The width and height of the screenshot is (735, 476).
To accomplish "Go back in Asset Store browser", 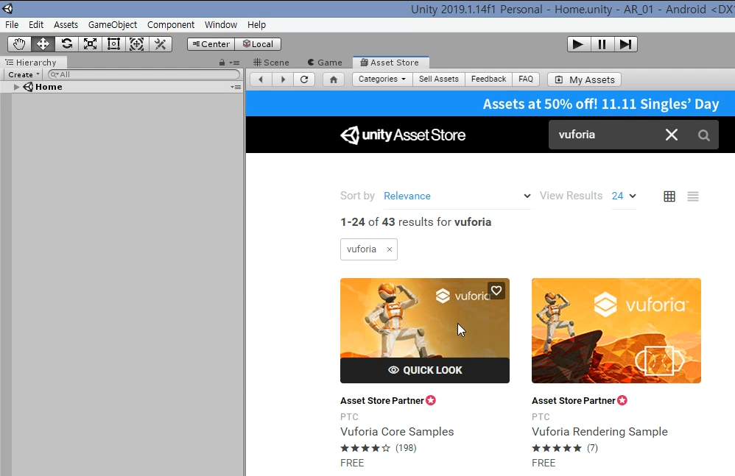I will (x=261, y=79).
